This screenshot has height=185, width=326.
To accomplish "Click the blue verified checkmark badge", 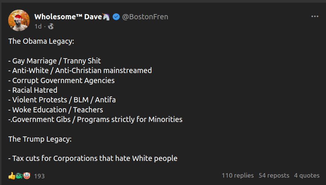I will click(x=116, y=17).
